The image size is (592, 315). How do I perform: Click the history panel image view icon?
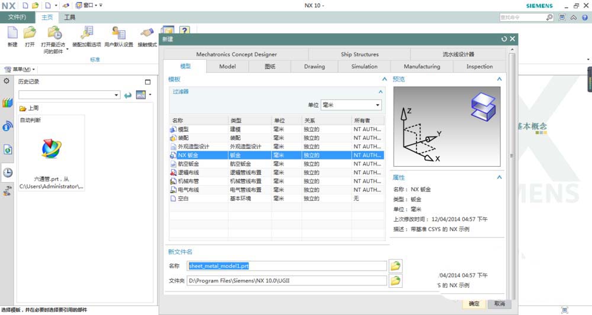[141, 95]
